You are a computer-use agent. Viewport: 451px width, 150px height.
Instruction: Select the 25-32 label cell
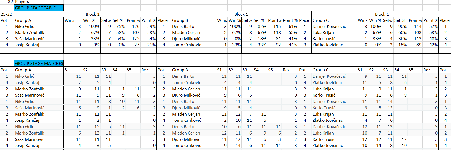click(7, 14)
